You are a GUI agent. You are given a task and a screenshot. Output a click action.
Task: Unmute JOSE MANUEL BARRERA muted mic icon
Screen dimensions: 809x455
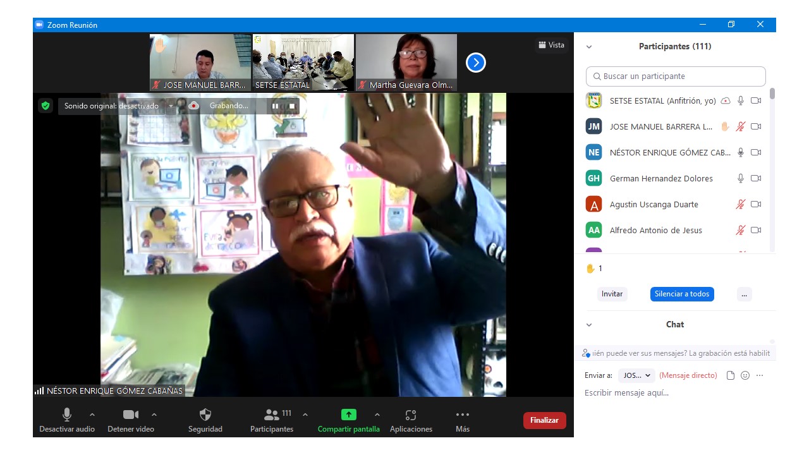(741, 126)
